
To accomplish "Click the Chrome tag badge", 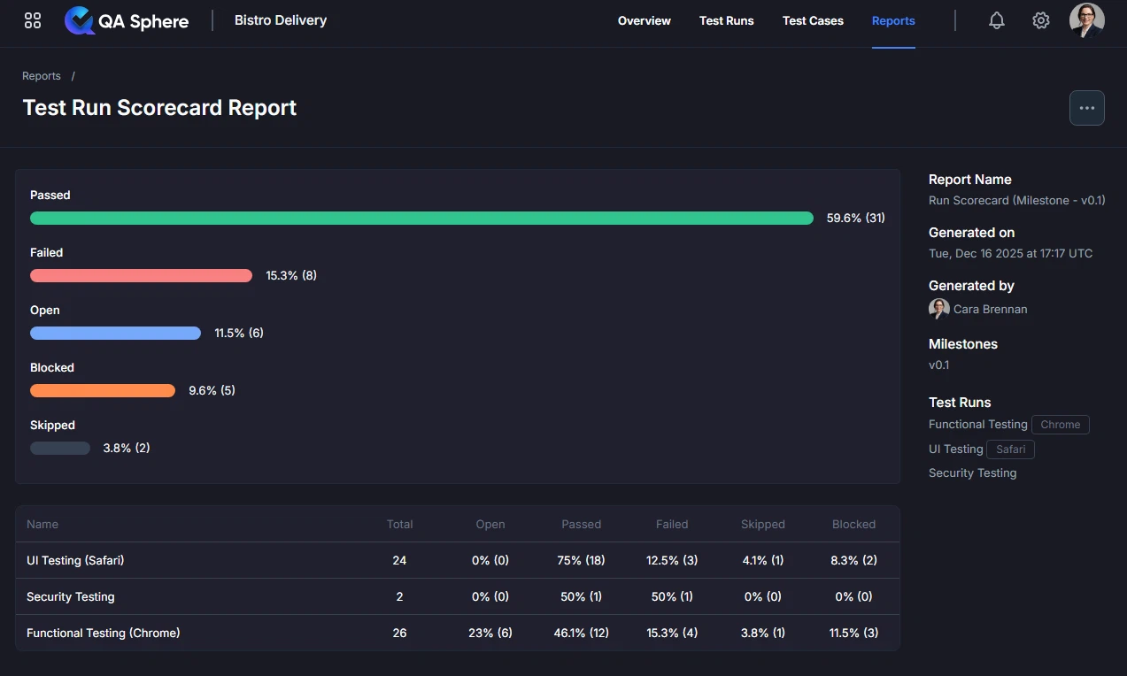I will (1060, 425).
